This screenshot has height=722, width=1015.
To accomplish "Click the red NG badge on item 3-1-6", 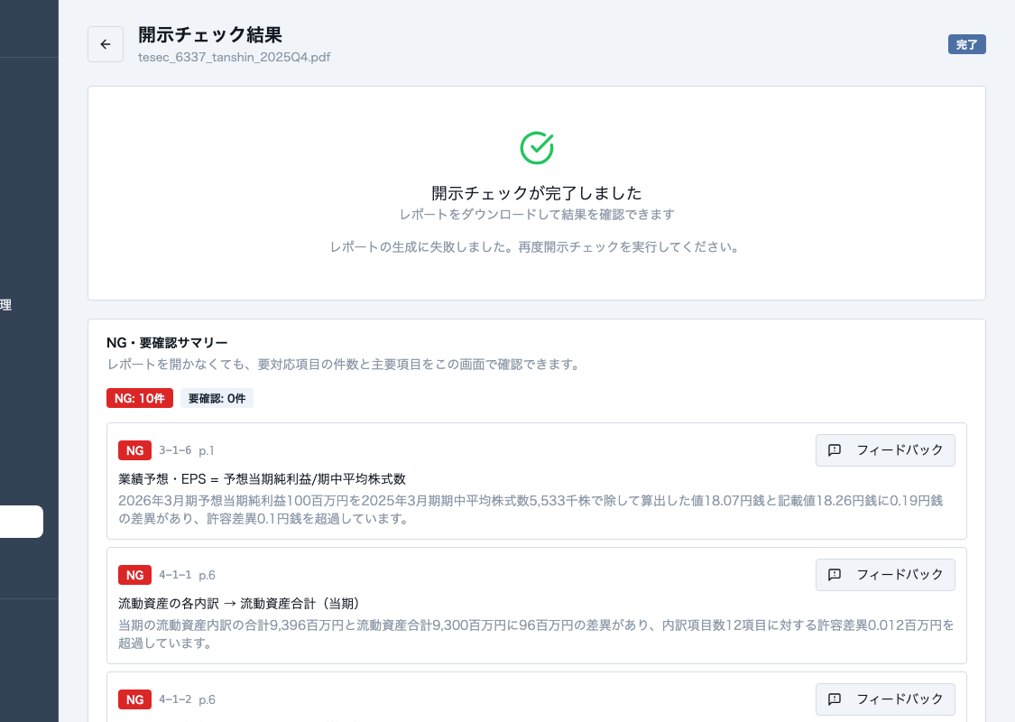I will 134,450.
